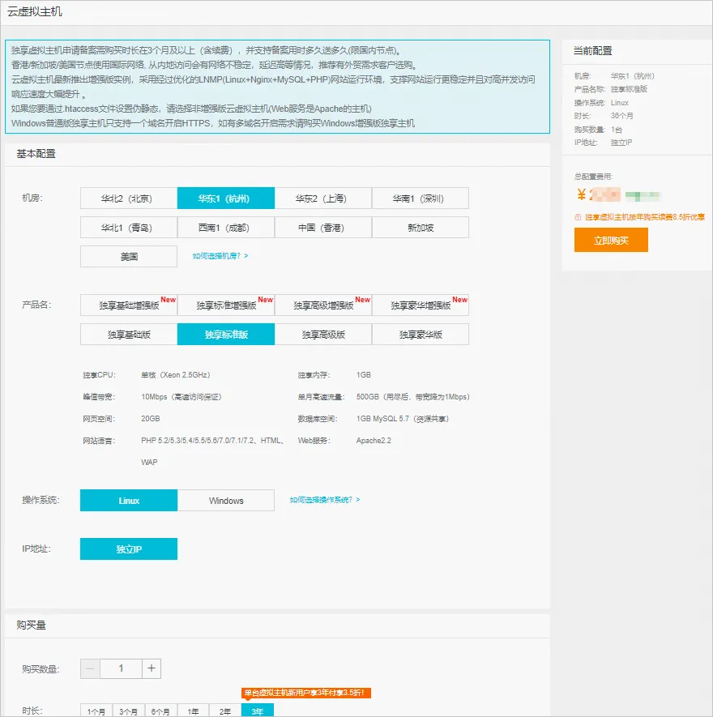Select the 华北2（北京）region
Image resolution: width=713 pixels, height=717 pixels.
tap(128, 198)
